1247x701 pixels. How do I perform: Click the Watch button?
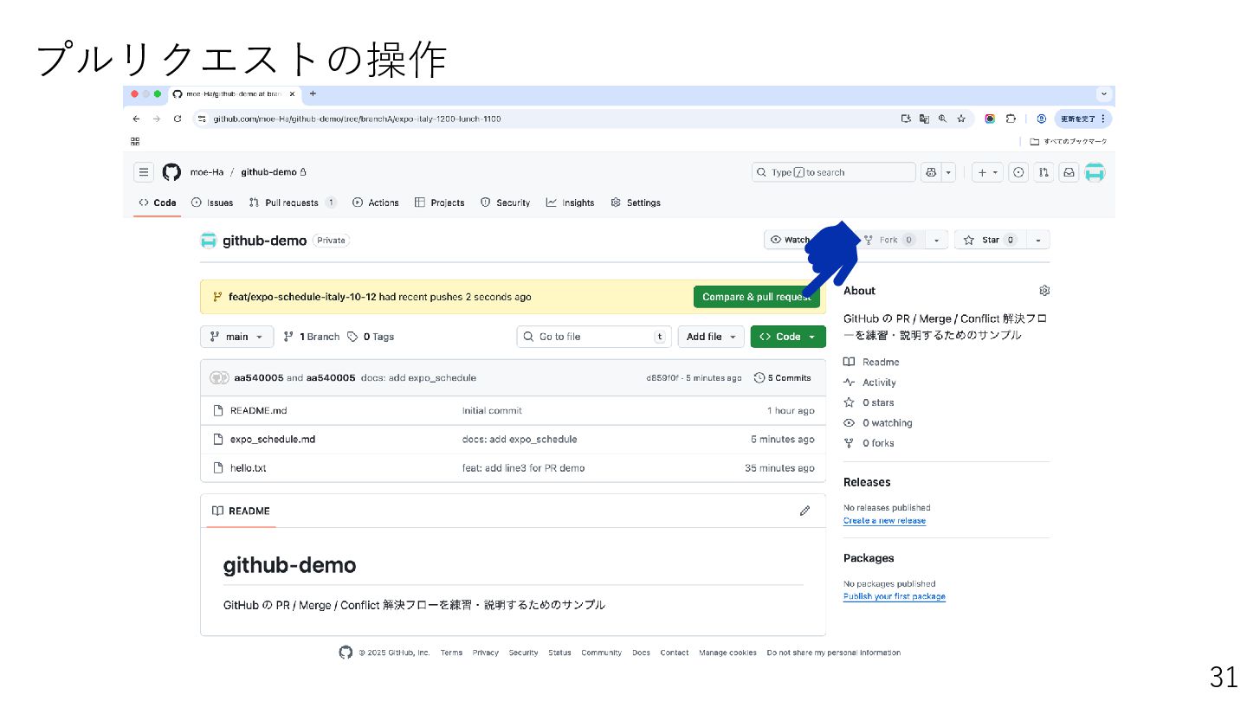click(790, 240)
